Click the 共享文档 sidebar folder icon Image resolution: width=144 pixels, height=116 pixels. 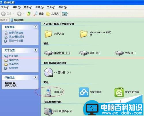click(x=6, y=64)
